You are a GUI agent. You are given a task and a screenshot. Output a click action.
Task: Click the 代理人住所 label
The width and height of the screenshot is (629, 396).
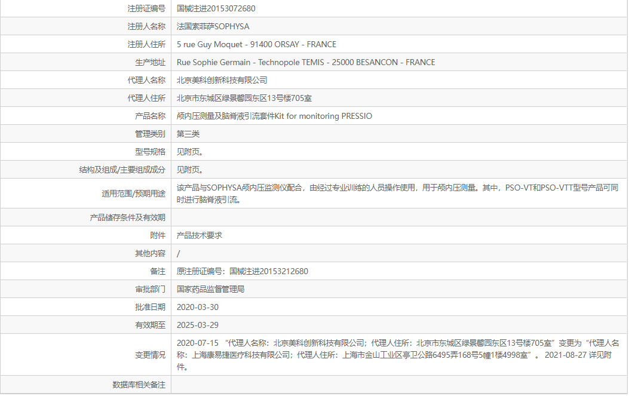point(146,99)
